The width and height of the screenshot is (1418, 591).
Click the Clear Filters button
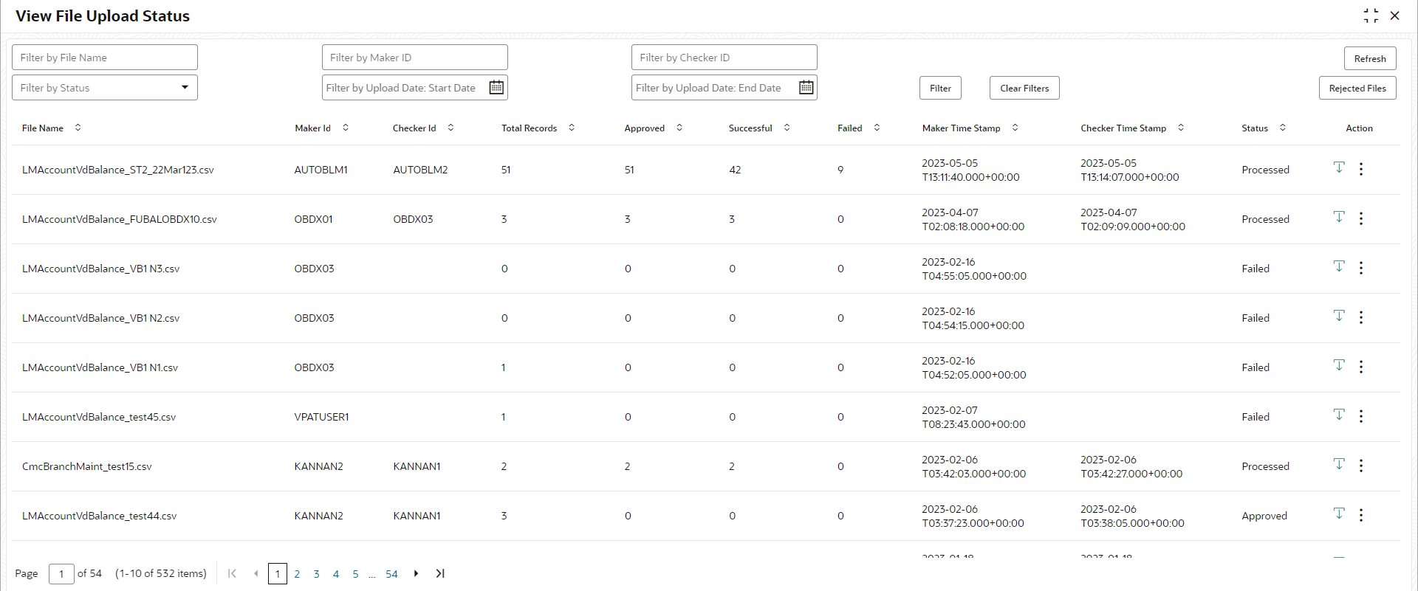coord(1024,88)
